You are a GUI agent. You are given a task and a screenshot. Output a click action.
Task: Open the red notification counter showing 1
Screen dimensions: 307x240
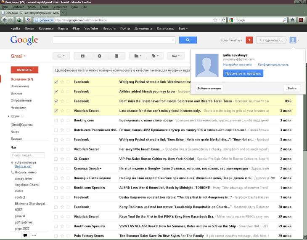(x=249, y=40)
